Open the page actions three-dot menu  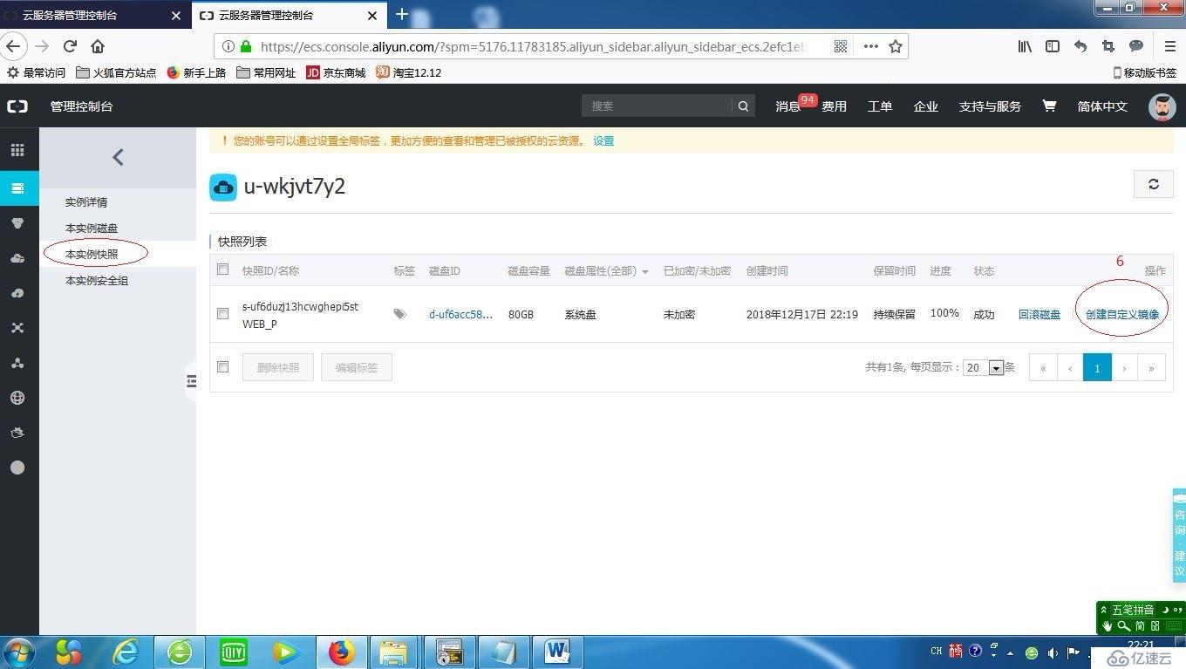point(870,46)
